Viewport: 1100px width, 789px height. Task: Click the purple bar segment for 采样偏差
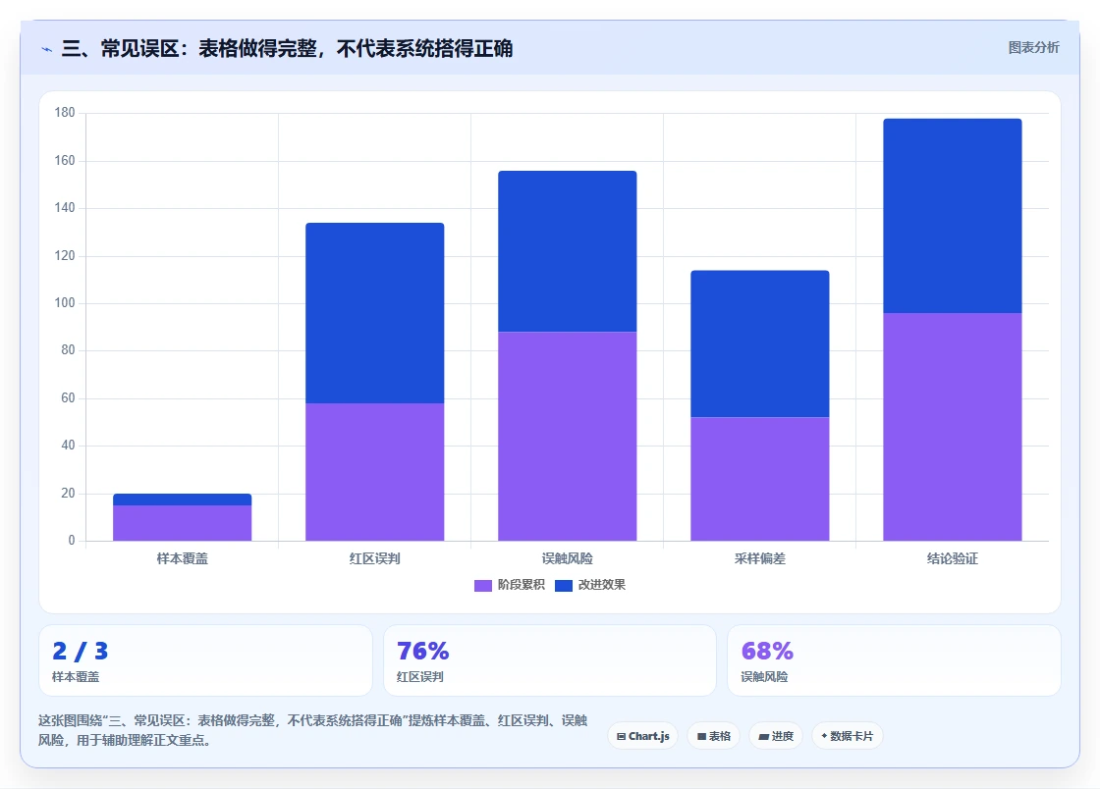pos(760,479)
